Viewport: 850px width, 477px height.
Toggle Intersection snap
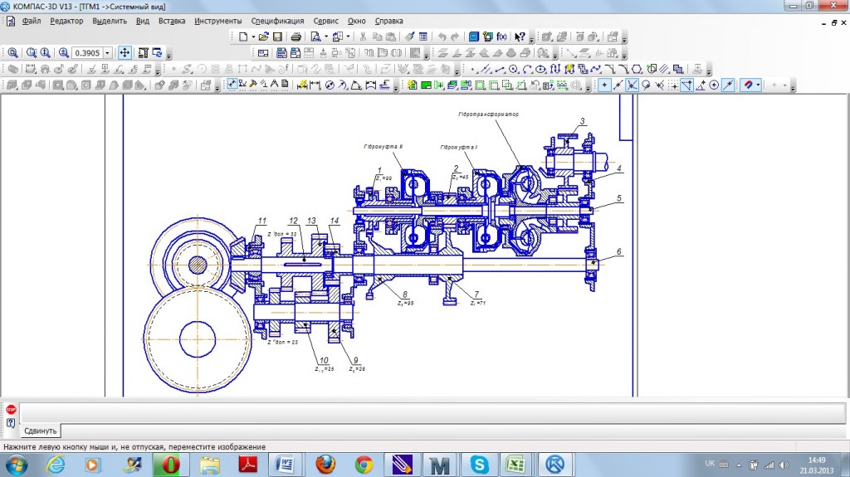pos(632,85)
